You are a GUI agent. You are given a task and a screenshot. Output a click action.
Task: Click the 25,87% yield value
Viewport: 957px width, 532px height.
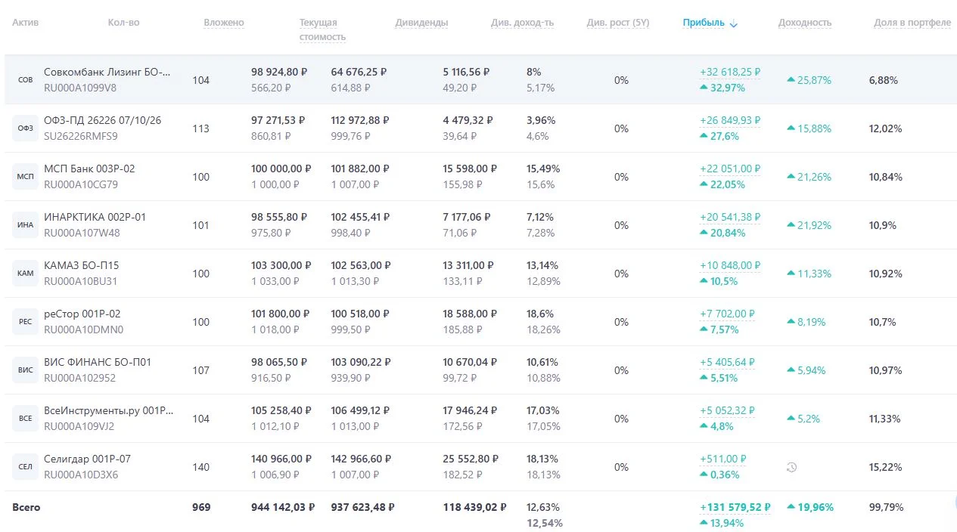pos(814,80)
